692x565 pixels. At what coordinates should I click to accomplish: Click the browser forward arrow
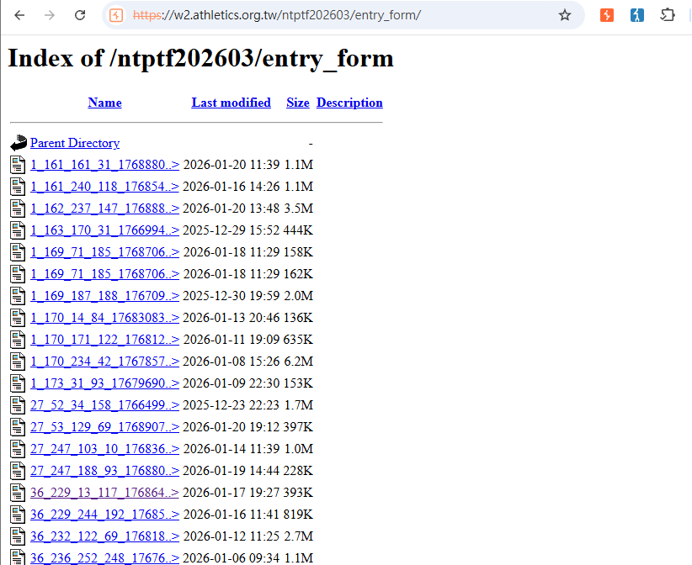pyautogui.click(x=50, y=15)
